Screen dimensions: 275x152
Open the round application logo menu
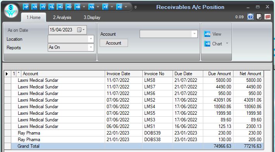11,11
